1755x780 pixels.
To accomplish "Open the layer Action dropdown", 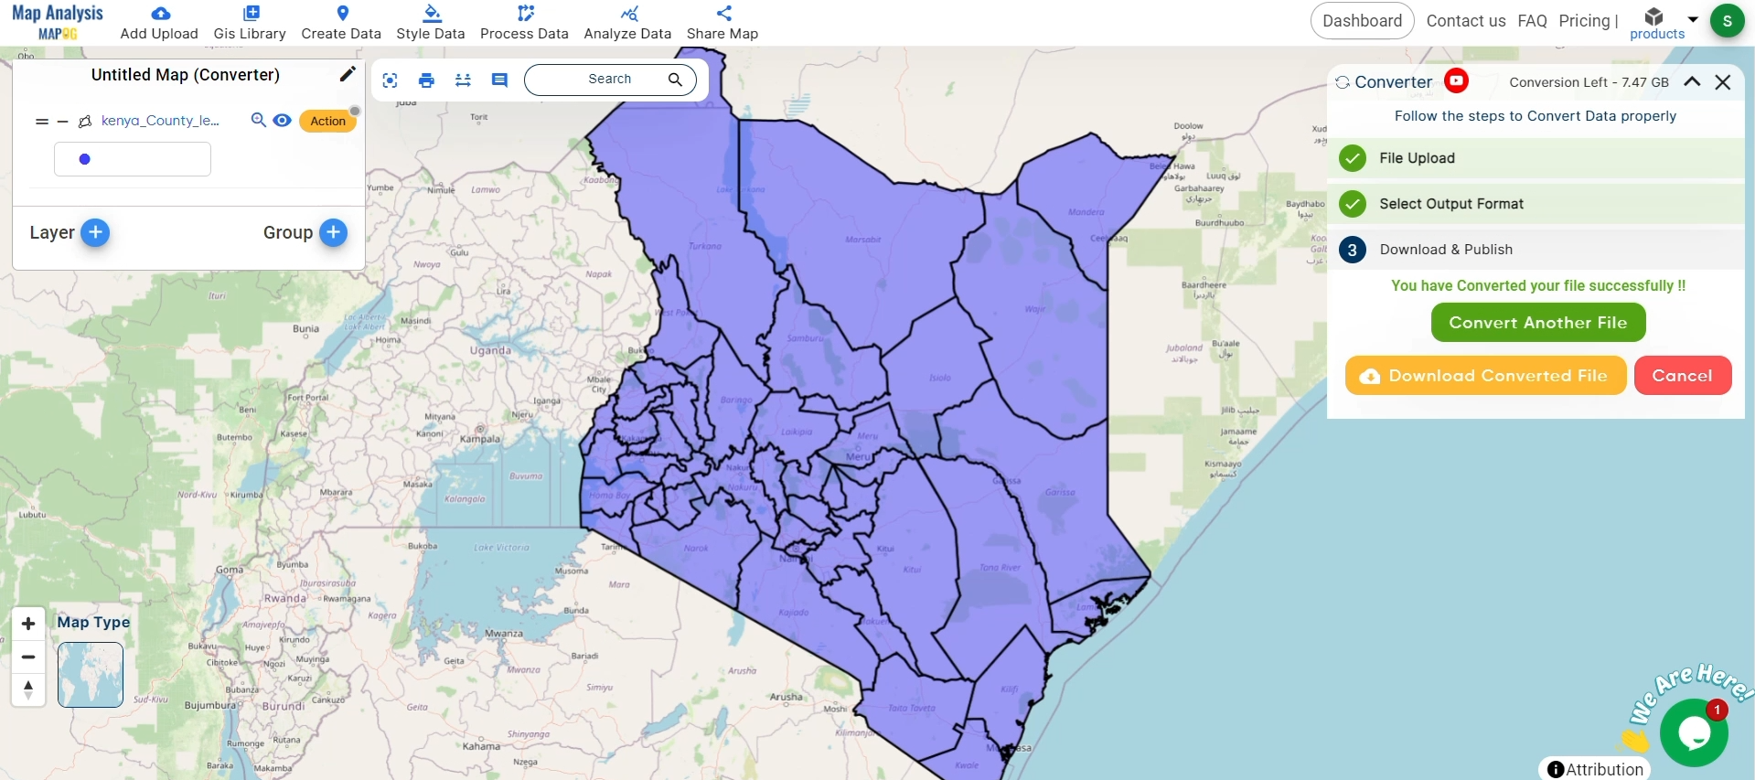I will pos(327,121).
